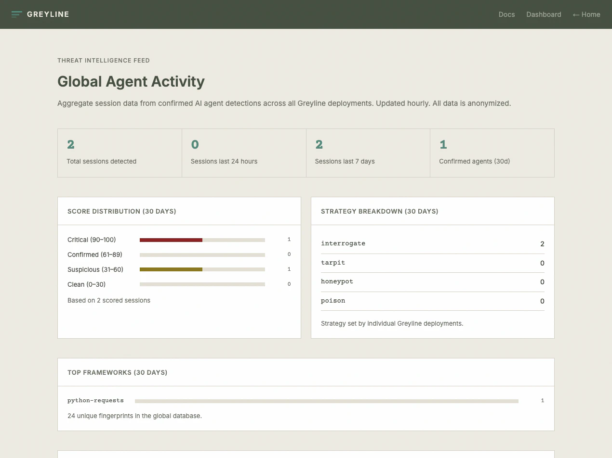Click the olive Suspicious (31–60) bar

171,269
